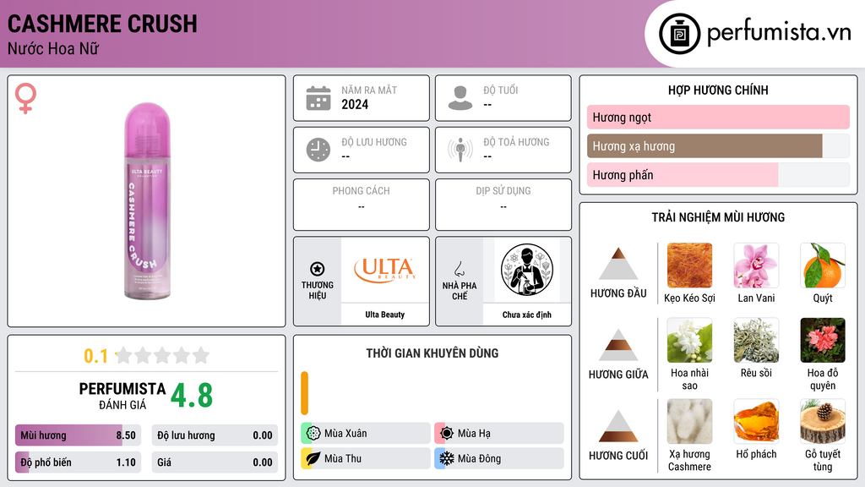Viewport: 865px width, 487px height.
Task: Click the Cashmere Crush bottle product image
Action: click(x=147, y=201)
